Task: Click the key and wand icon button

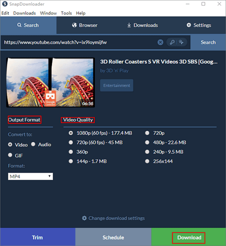Action: click(x=177, y=42)
